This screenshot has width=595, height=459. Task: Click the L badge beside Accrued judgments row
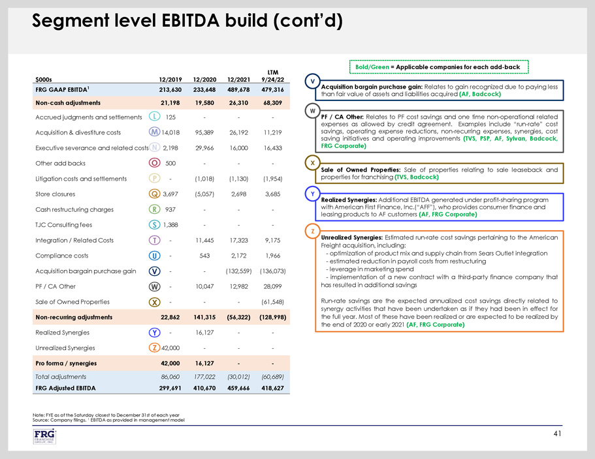tap(152, 117)
